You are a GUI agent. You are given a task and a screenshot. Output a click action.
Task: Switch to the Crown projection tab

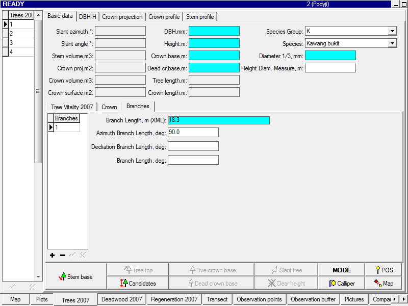coord(122,17)
